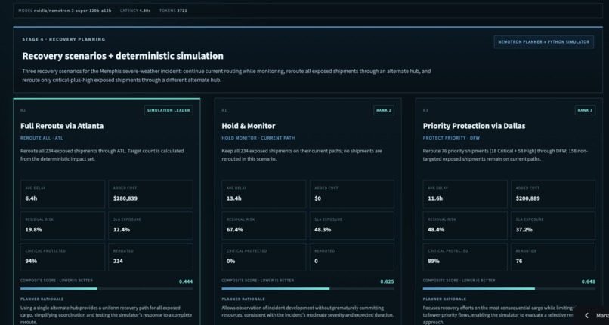609x325 pixels.
Task: Click the composite score value 0.444
Action: coord(186,281)
